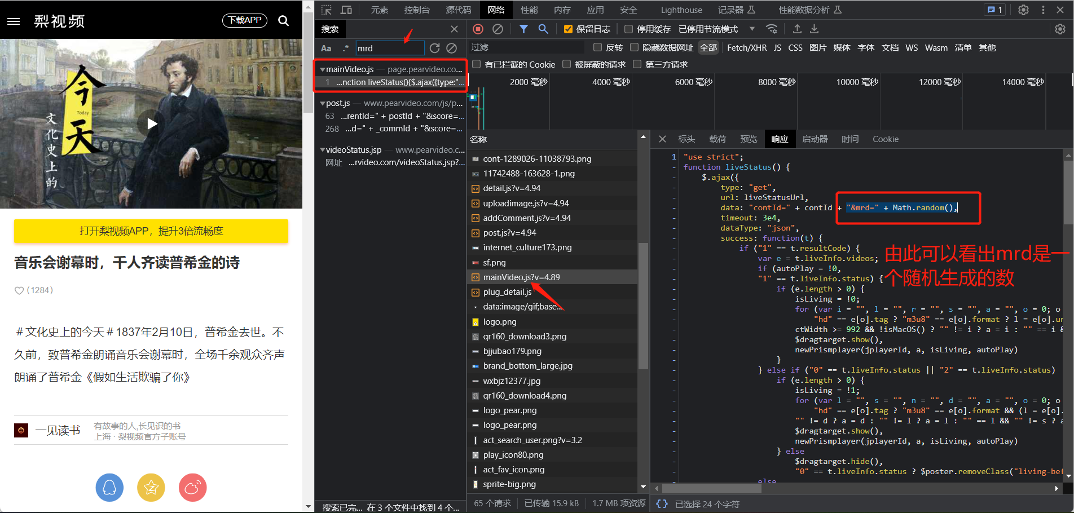Check 有已拦截的 Cookie checkbox
Screen dimensions: 1074x513
(476, 64)
